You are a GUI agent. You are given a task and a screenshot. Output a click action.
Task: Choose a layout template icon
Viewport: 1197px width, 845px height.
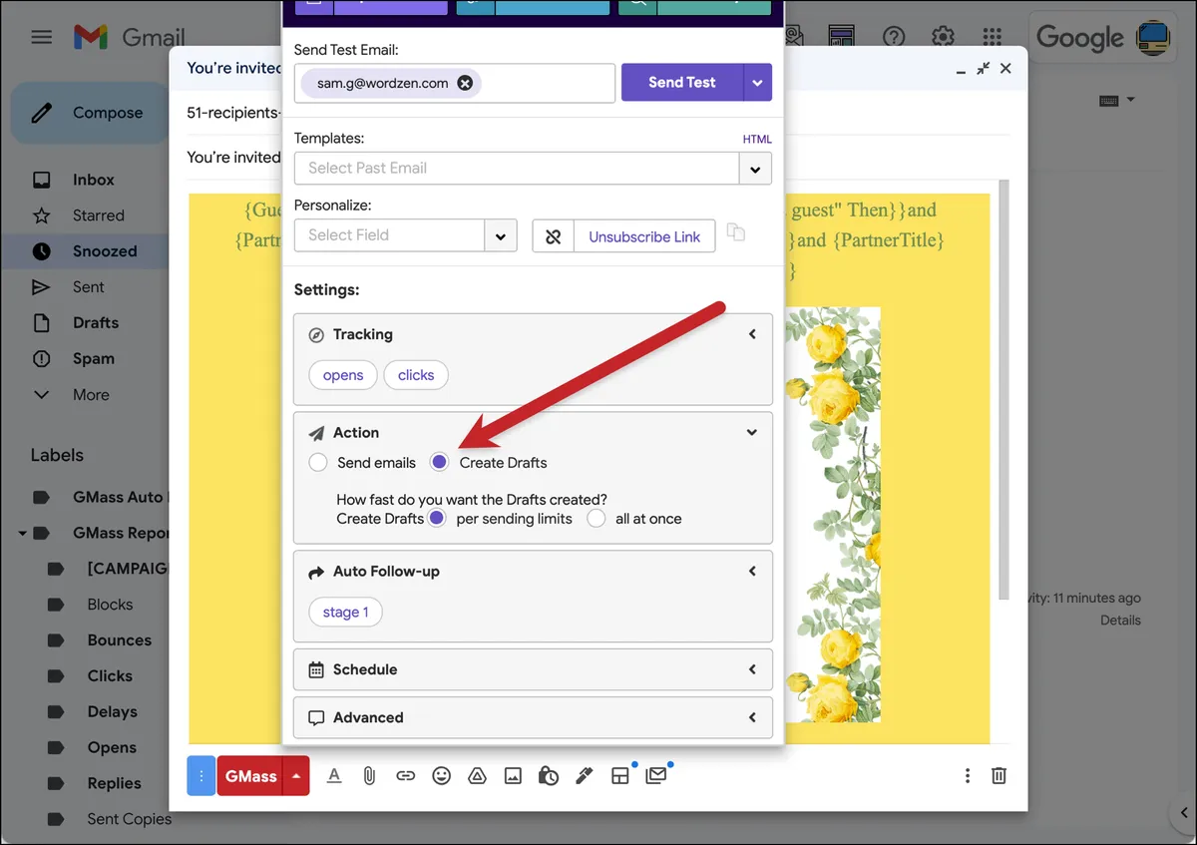620,776
